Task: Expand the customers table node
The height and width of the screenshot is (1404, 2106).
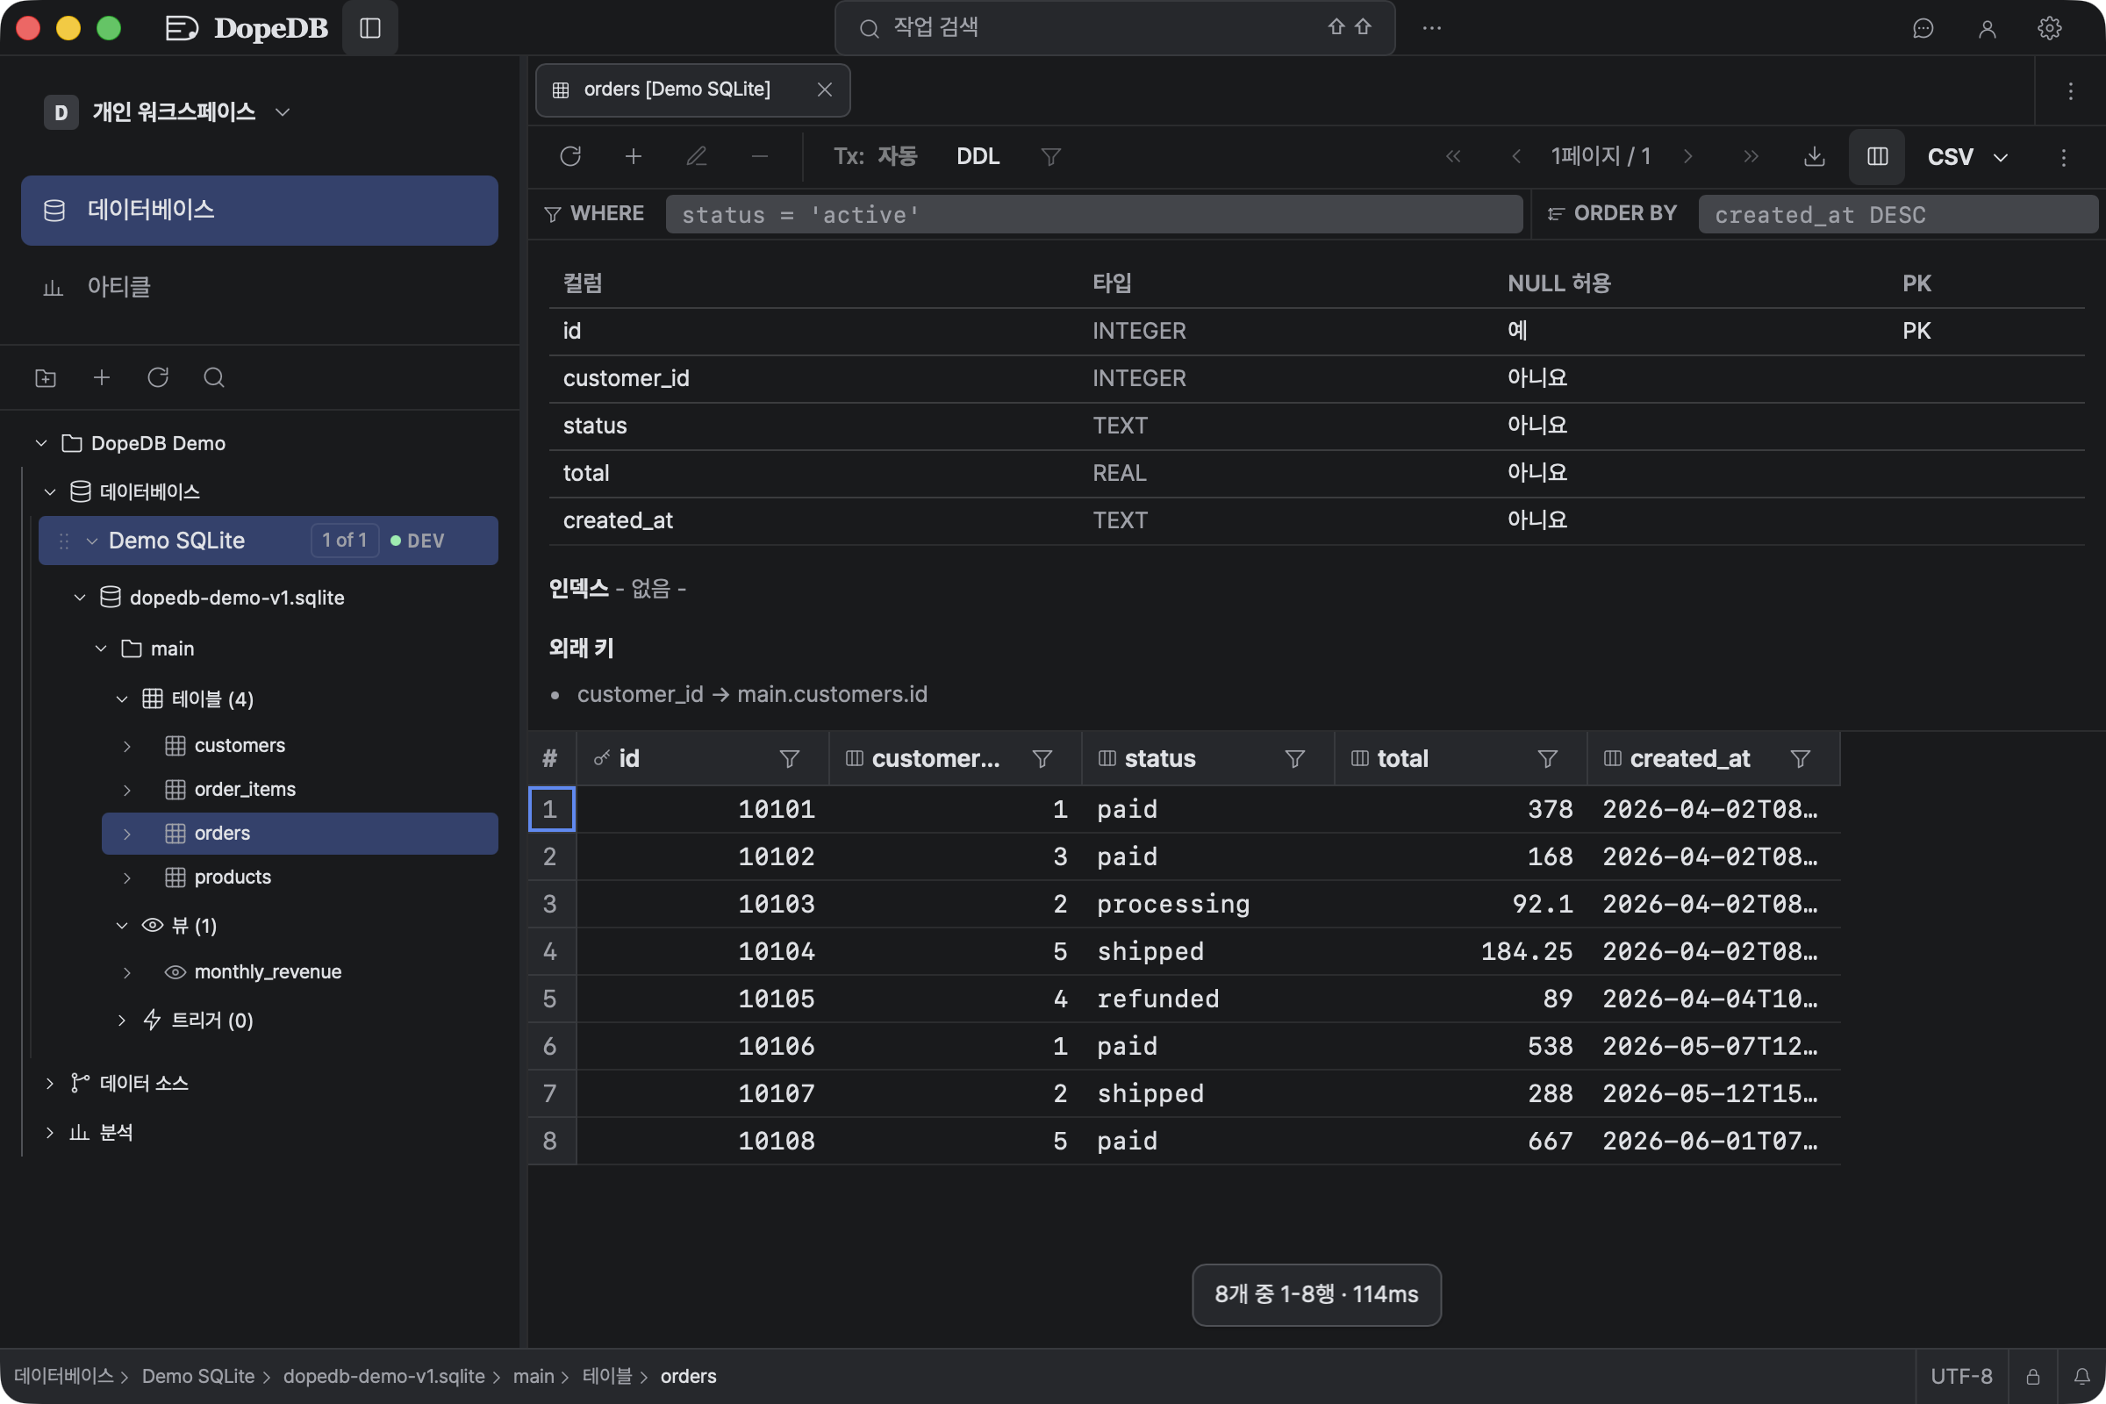Action: [x=127, y=746]
